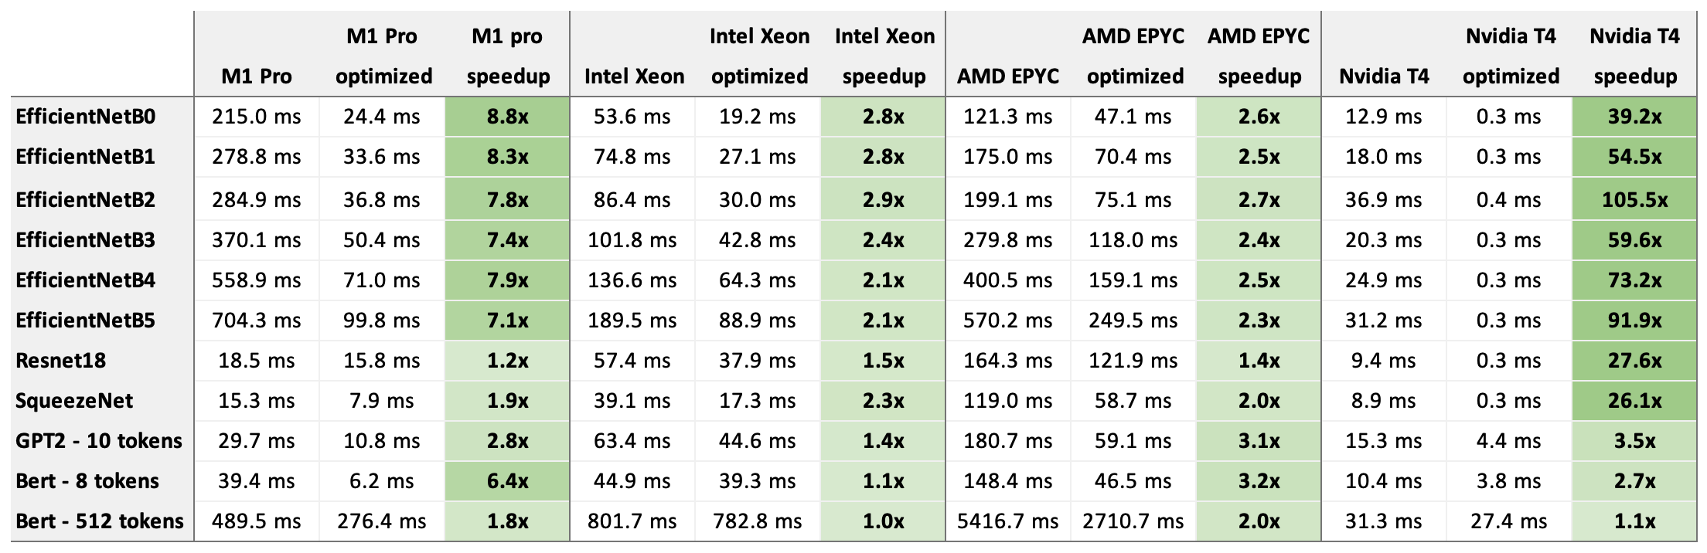This screenshot has width=1707, height=553.
Task: Click the Nvidia T4 speedup column header
Action: tap(1635, 56)
